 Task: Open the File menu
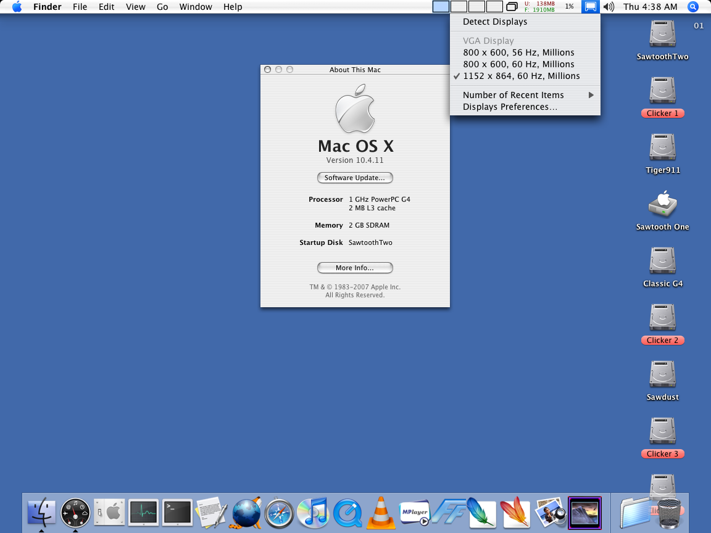(80, 7)
